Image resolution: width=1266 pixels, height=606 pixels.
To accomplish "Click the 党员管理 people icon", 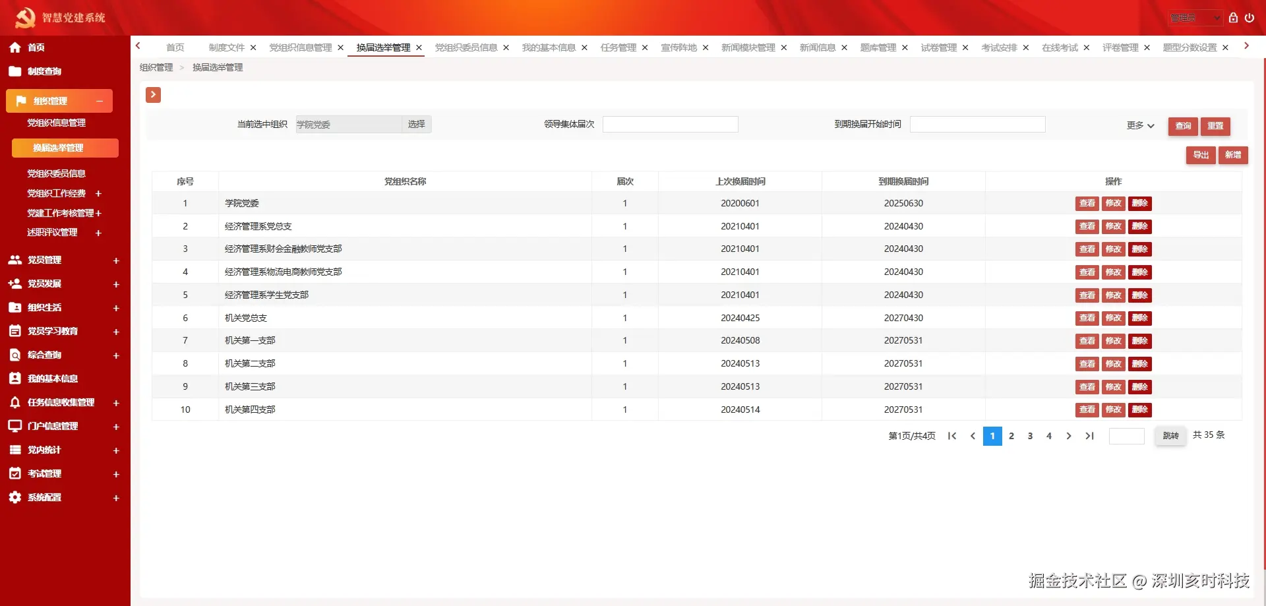I will 15,260.
